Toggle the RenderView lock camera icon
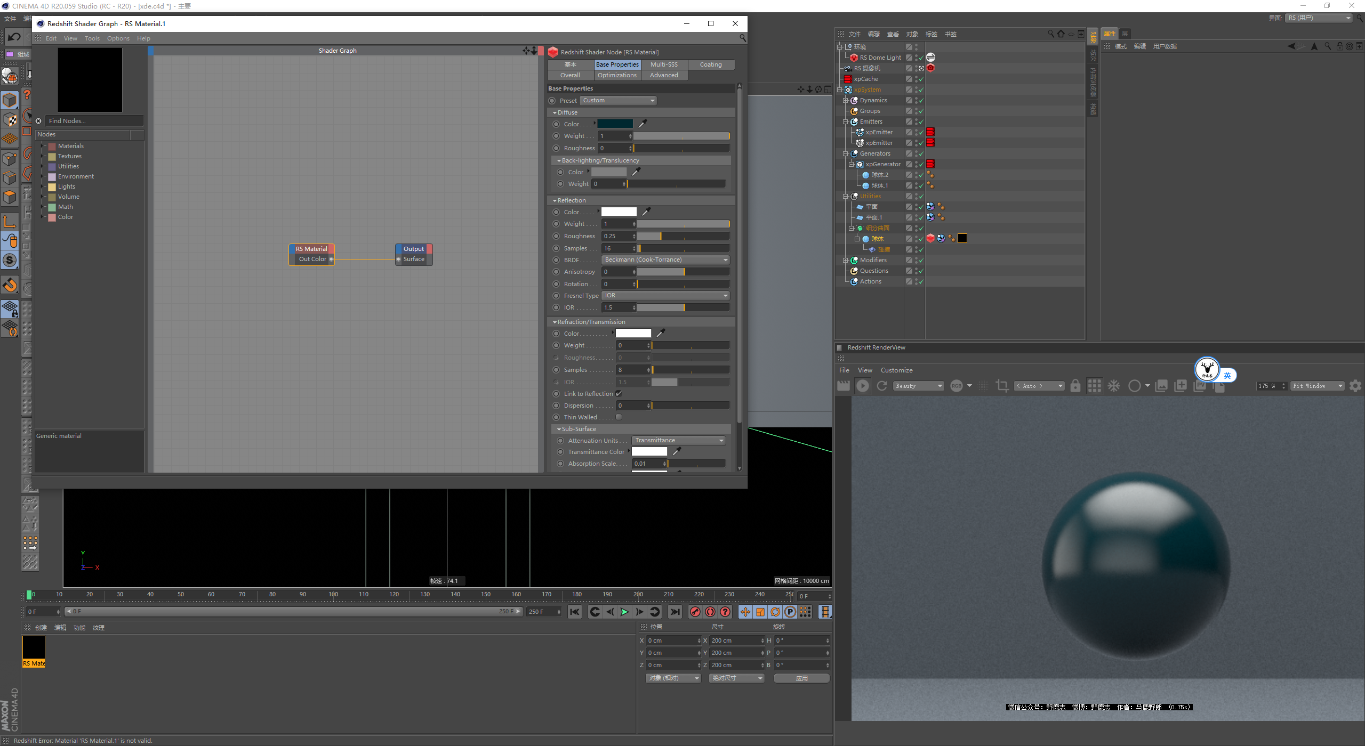 click(1075, 386)
